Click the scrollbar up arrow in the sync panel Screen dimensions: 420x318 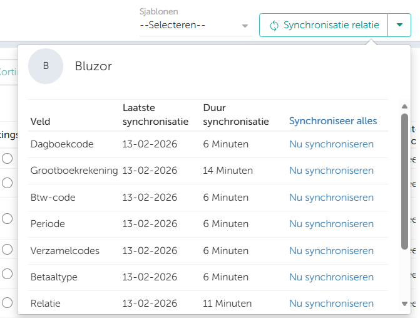click(404, 106)
